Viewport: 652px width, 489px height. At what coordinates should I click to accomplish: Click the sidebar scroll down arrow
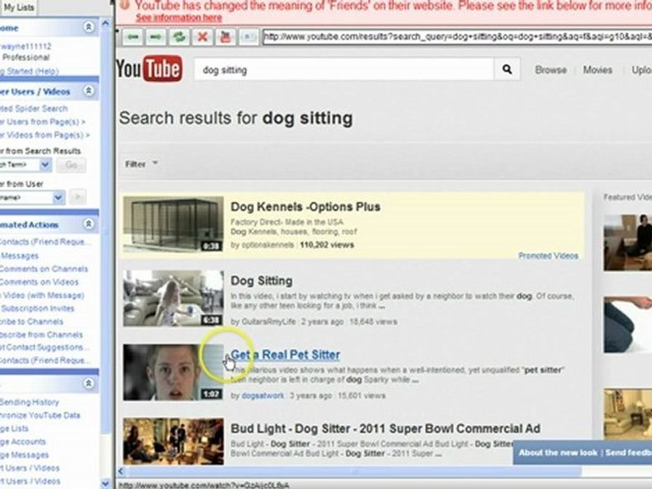pyautogui.click(x=106, y=484)
